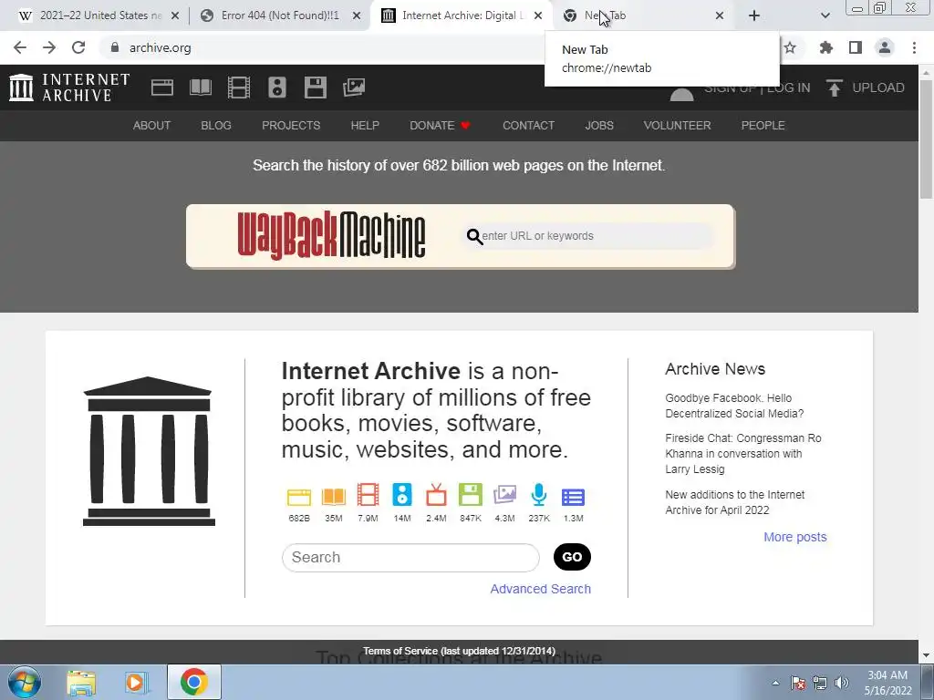Open the 237K concerts microphone icon

click(x=539, y=495)
